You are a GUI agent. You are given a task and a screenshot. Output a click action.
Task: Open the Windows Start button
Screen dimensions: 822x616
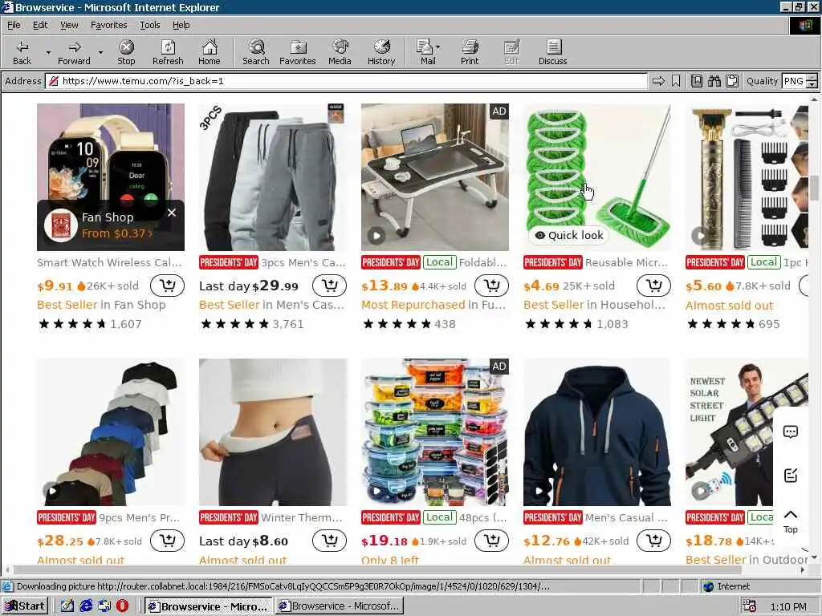pyautogui.click(x=25, y=606)
